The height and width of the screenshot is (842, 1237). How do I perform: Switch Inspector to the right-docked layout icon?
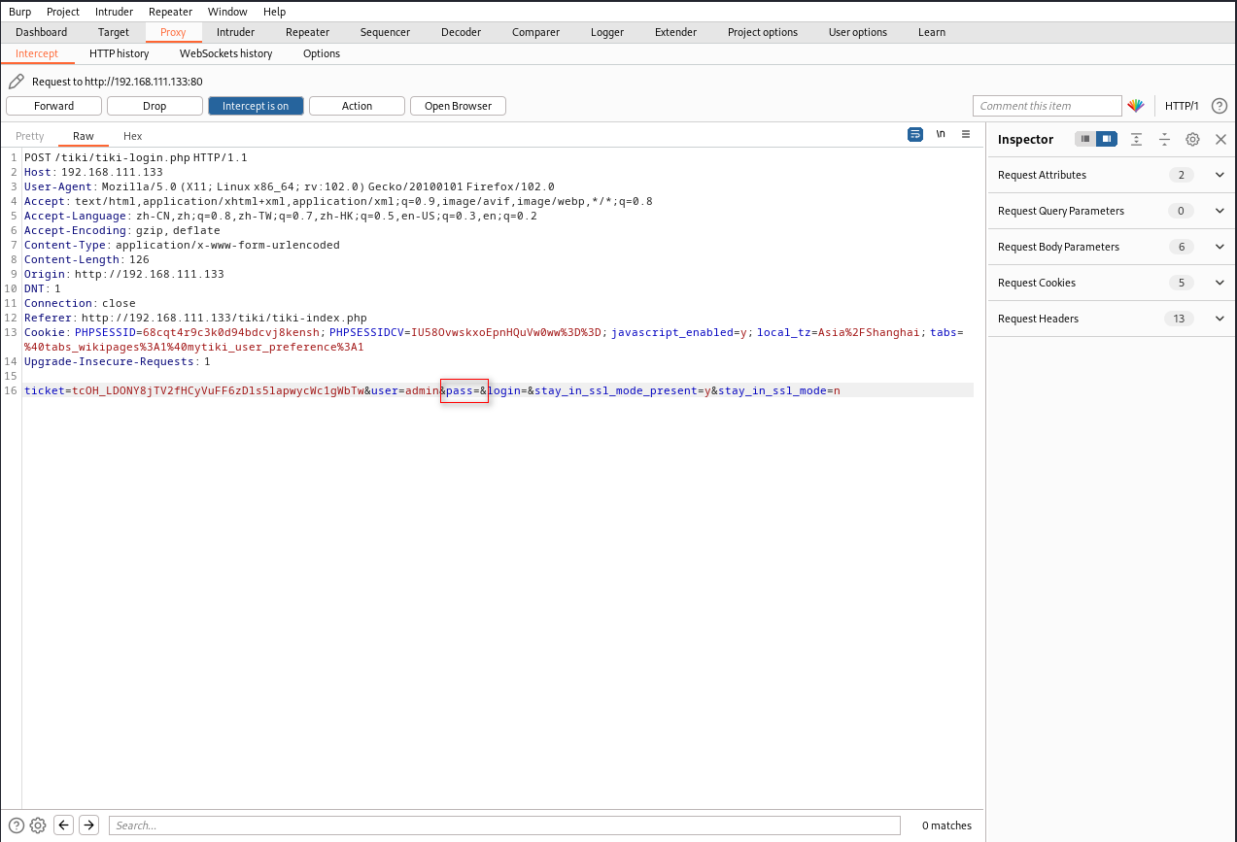(x=1107, y=139)
